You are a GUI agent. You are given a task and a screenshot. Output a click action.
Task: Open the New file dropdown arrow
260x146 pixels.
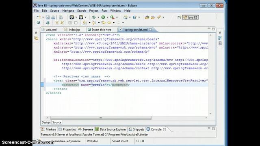pos(43,17)
